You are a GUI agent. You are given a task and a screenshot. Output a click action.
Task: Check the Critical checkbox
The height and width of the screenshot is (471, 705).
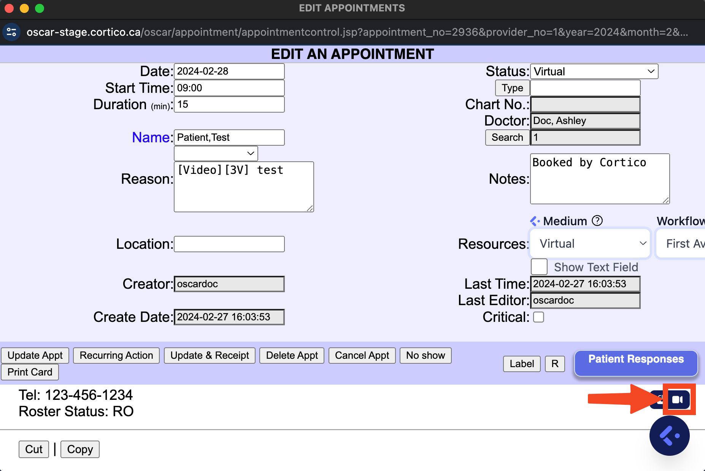click(x=538, y=317)
